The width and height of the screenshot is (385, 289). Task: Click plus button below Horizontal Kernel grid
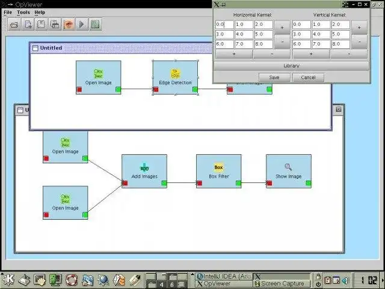tap(234, 54)
